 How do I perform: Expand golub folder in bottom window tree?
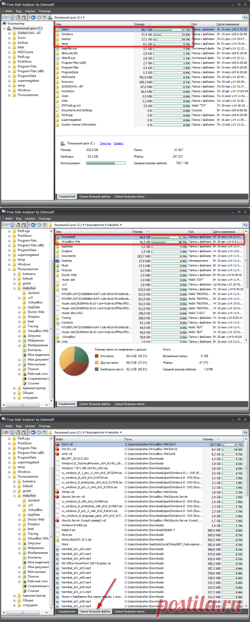click(15, 490)
